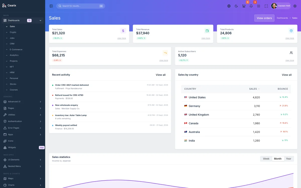Click the View orders button
Screen dimensions: 301x188
(264, 18)
